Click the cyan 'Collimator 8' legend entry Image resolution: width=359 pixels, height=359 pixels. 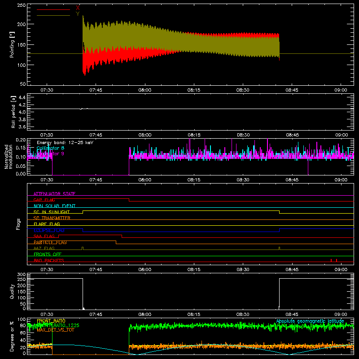(x=50, y=148)
